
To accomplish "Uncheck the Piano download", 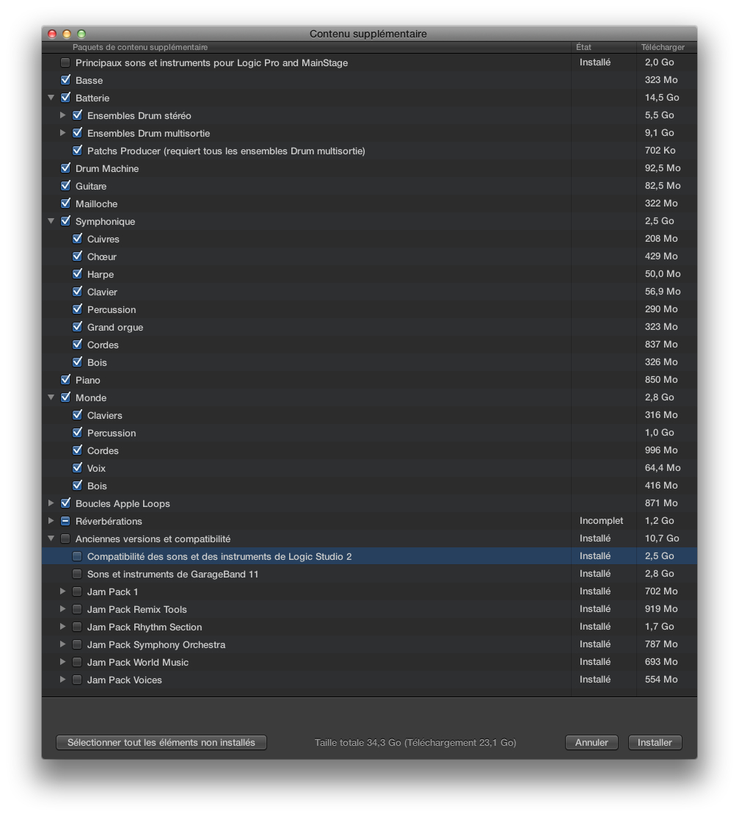I will click(x=65, y=380).
